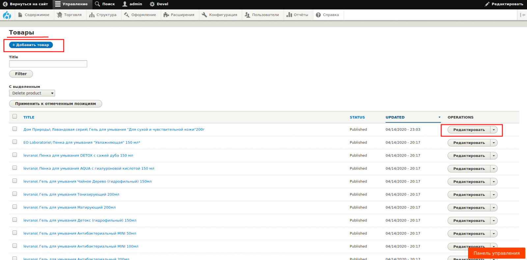This screenshot has width=527, height=260.
Task: Open the orange Панель управления button
Action: pos(496,253)
